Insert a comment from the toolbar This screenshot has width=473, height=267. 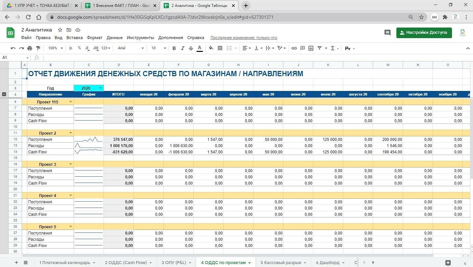(303, 48)
